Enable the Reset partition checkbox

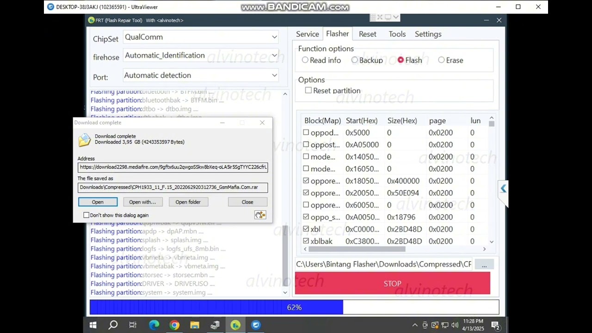(308, 91)
